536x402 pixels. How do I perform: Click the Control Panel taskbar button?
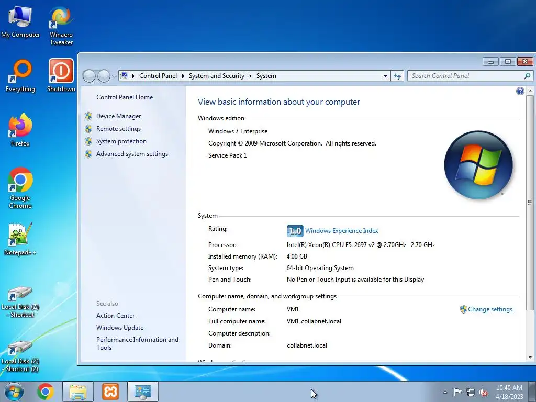tap(142, 392)
